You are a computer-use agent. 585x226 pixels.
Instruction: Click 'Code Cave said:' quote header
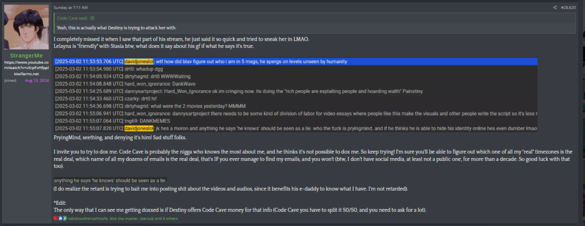73,18
